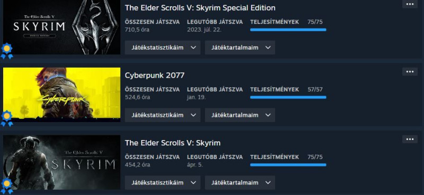424x195 pixels.
Task: Open the Cyberpunk 2077 title link
Action: (155, 75)
